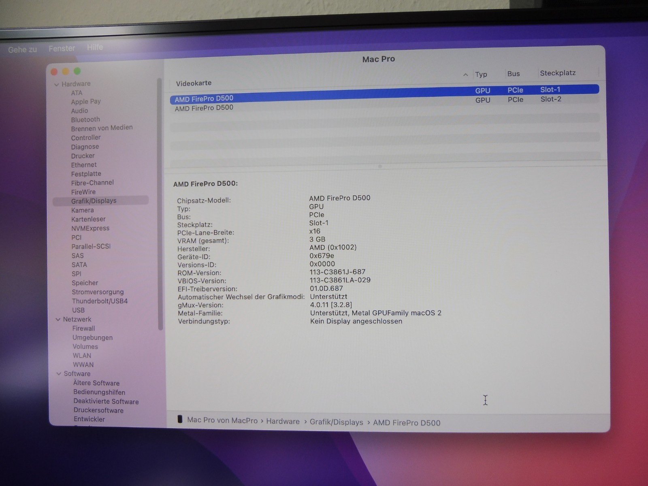Select PCI in the sidebar
Screen dimensions: 648x486
(x=77, y=237)
